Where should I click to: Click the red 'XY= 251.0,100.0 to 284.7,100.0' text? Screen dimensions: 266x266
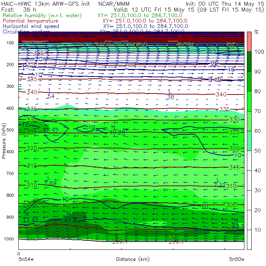[145, 21]
